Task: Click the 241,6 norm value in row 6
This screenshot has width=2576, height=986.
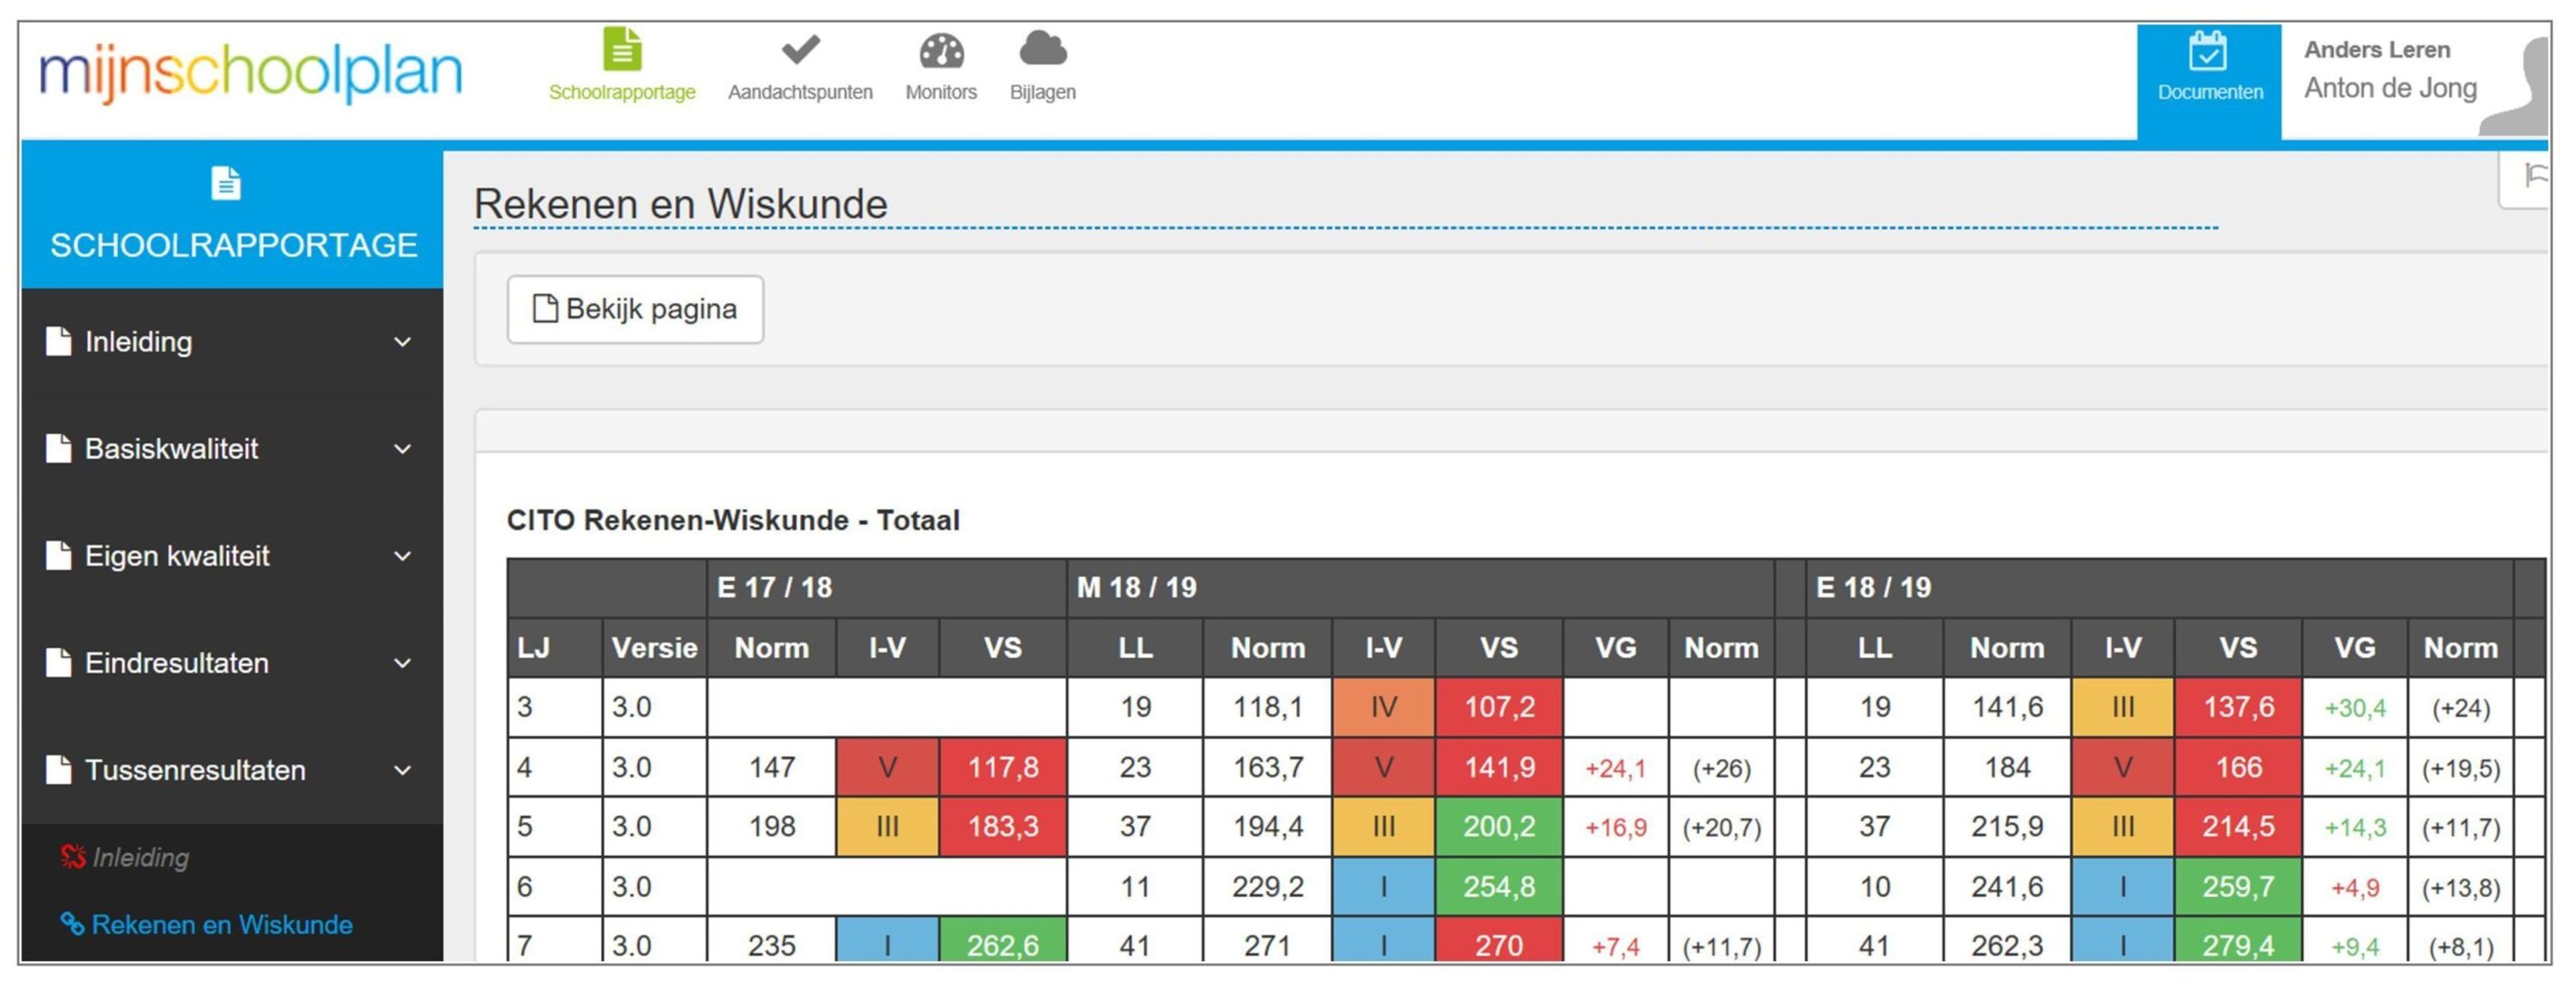Action: (2006, 886)
